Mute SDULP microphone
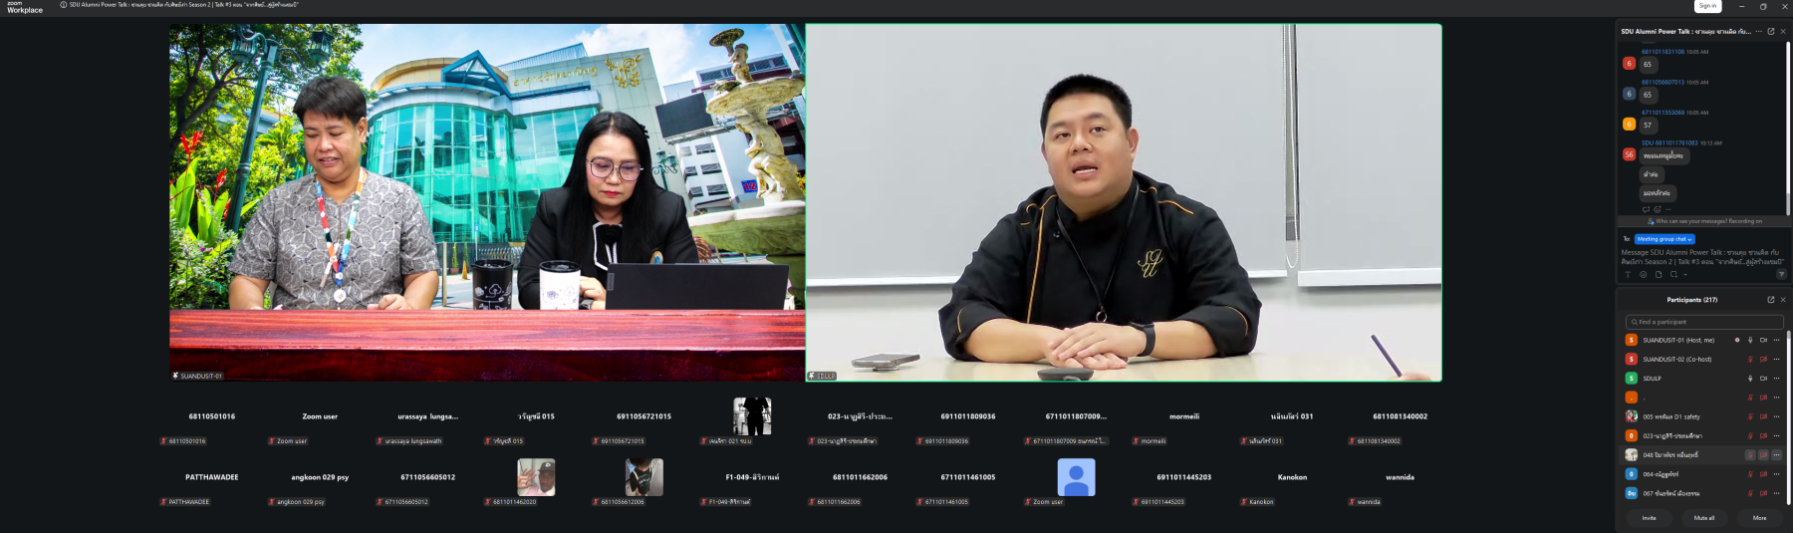 [x=1750, y=379]
